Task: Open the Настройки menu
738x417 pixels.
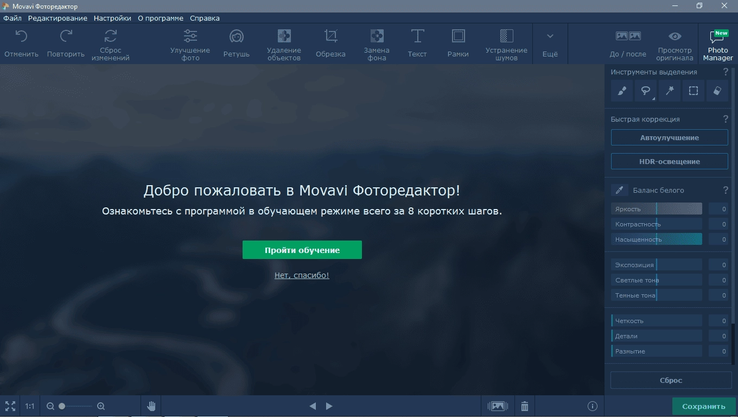Action: pos(112,18)
